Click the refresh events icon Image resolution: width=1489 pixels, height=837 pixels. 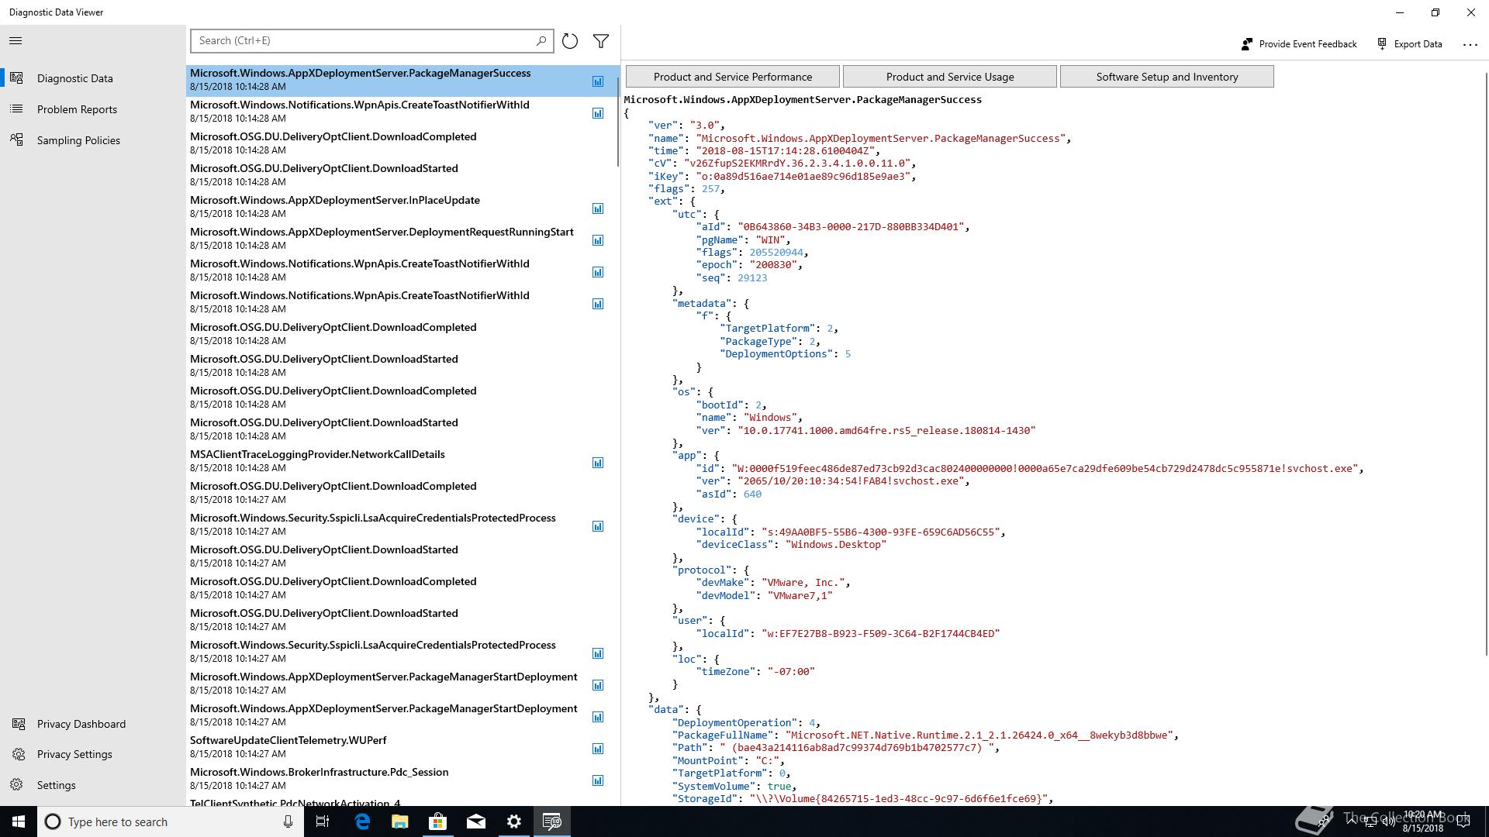pyautogui.click(x=570, y=41)
